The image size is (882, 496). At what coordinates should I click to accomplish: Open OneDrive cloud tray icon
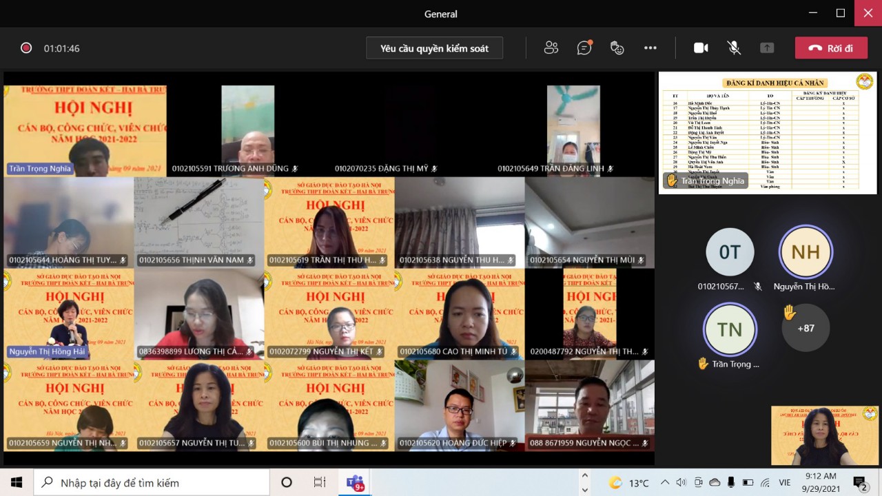[x=715, y=482]
